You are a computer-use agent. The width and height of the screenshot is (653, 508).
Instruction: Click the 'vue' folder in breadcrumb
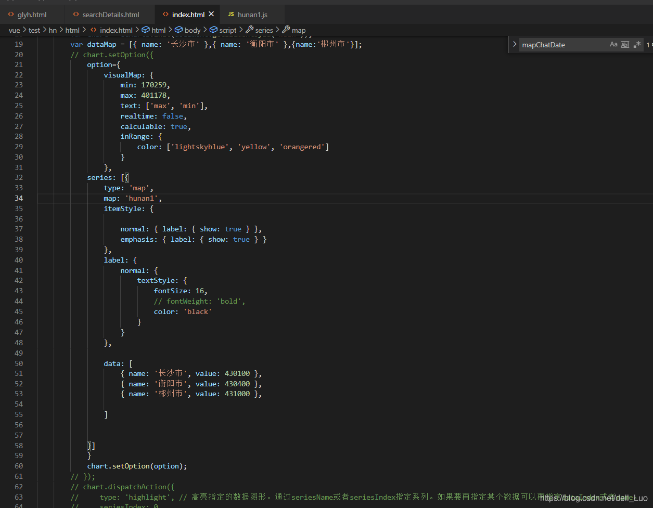(14, 30)
